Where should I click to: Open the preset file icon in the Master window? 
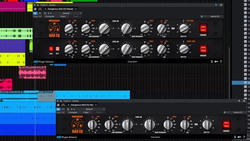pyautogui.click(x=45, y=13)
